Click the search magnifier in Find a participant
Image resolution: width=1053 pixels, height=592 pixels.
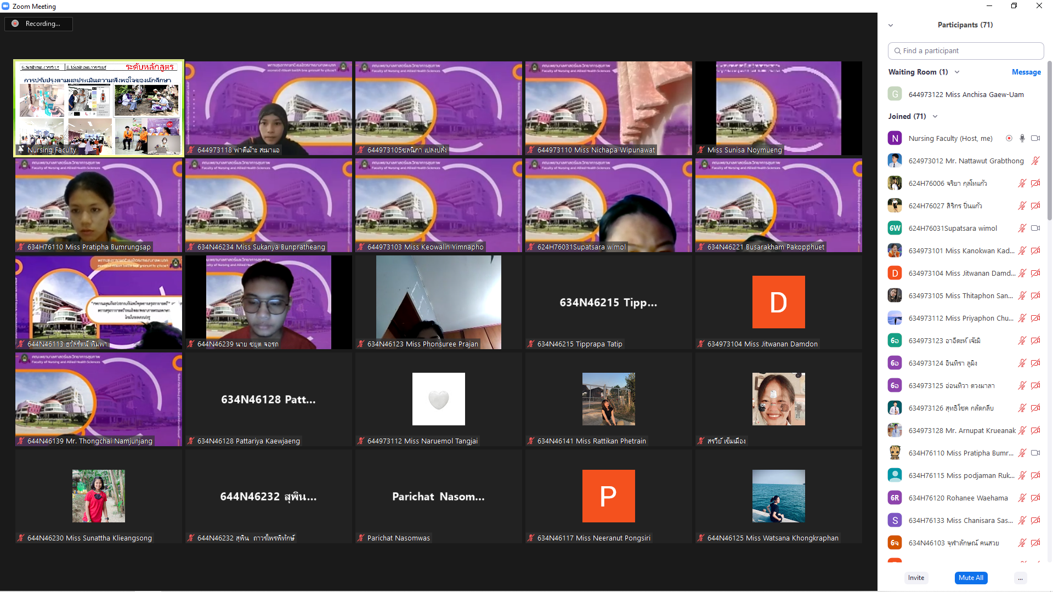898,51
